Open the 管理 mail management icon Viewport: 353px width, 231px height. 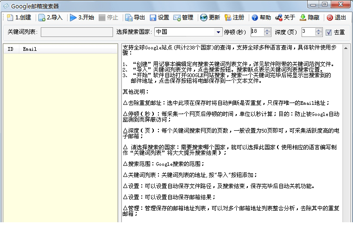tap(177, 18)
